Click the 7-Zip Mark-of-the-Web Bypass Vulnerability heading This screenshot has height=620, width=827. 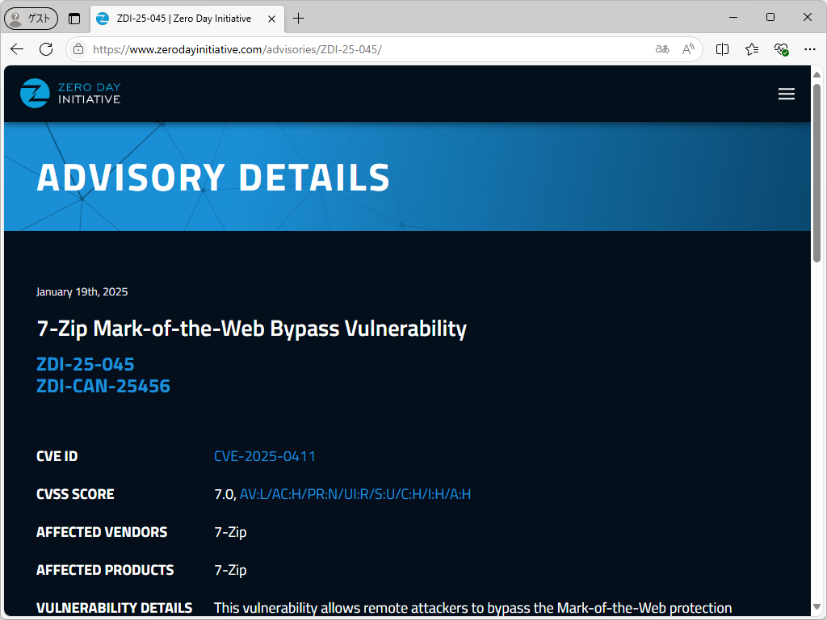pos(252,329)
